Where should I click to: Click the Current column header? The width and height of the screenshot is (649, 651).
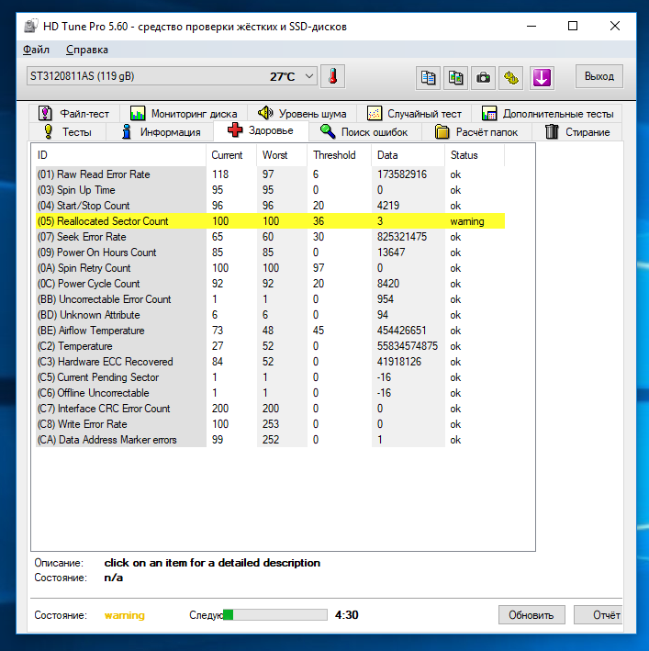tap(231, 155)
